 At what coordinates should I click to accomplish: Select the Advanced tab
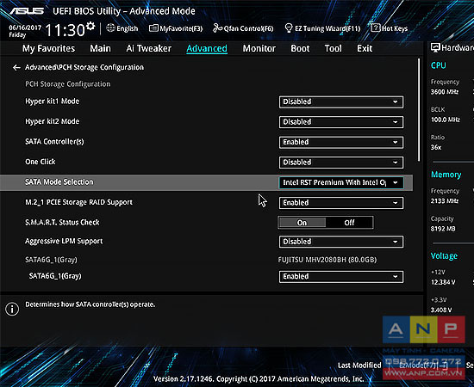coord(207,49)
